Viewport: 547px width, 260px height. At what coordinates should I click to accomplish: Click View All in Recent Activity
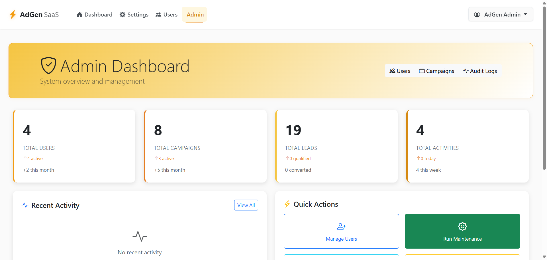(x=246, y=205)
